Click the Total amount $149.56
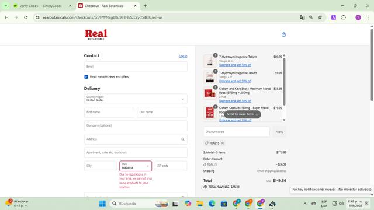The image size is (374, 210). pos(279,181)
